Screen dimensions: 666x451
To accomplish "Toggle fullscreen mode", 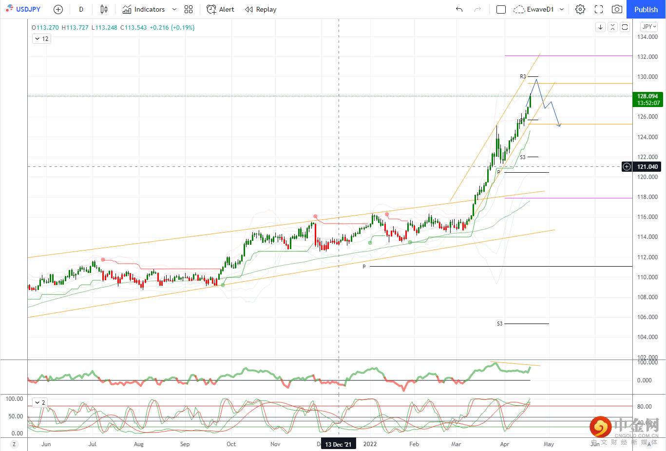I will pyautogui.click(x=599, y=9).
